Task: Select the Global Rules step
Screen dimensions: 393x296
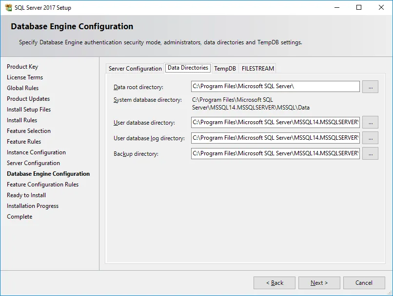Action: pyautogui.click(x=23, y=88)
